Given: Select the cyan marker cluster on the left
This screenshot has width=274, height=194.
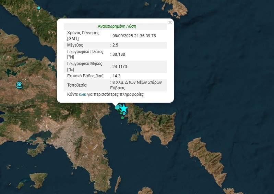Looking at the screenshot, I should (19, 85).
